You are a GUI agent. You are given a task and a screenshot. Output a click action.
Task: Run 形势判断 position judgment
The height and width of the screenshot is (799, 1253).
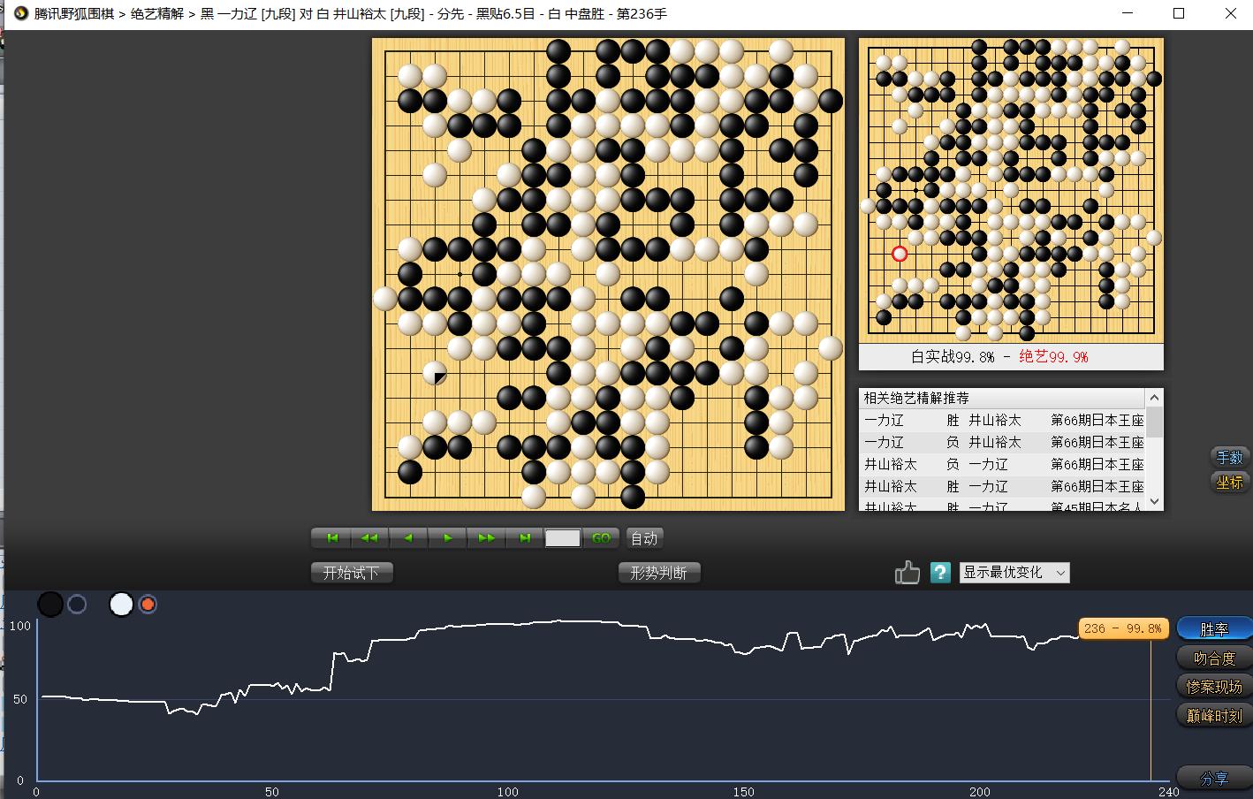[x=659, y=572]
